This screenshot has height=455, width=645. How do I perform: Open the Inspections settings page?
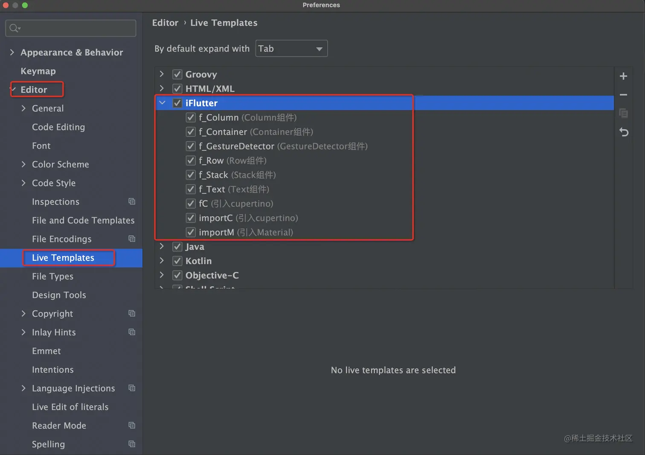(x=55, y=201)
